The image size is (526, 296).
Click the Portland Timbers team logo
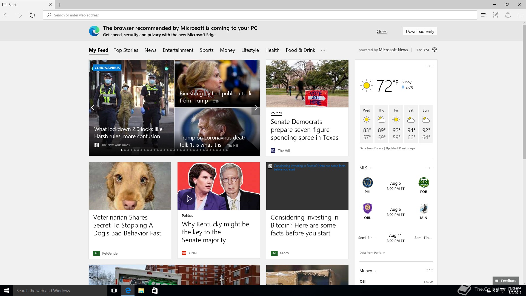(424, 183)
